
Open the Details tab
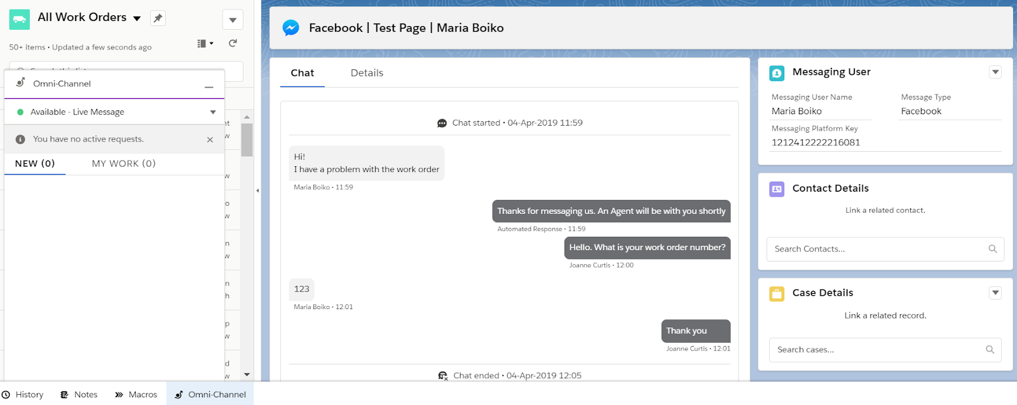(367, 73)
